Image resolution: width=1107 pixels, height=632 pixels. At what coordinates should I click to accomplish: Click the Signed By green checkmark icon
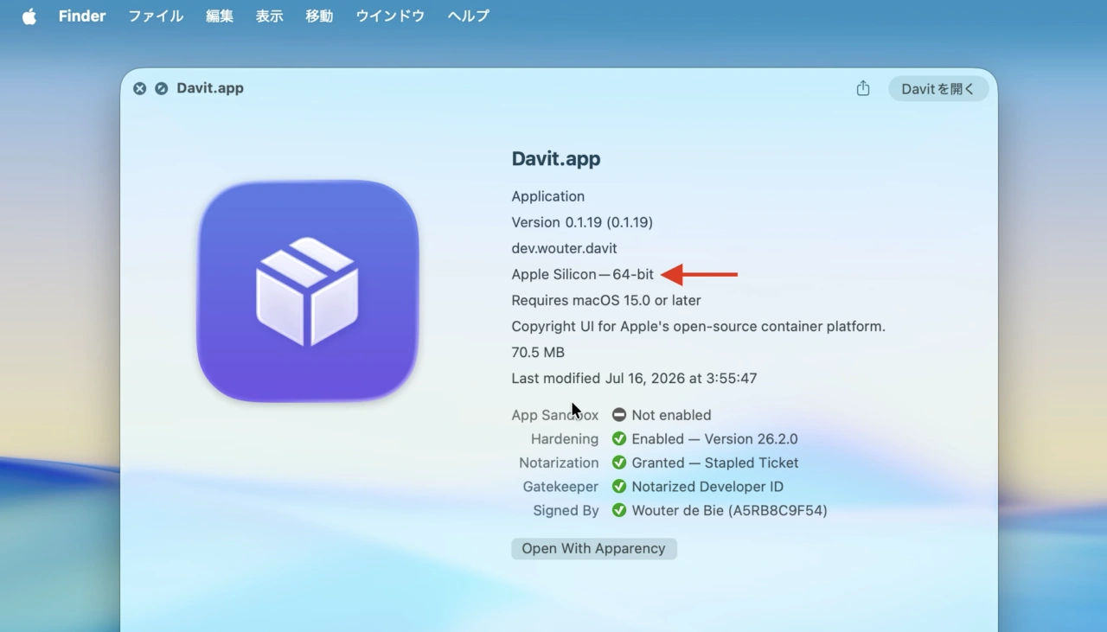click(x=619, y=510)
